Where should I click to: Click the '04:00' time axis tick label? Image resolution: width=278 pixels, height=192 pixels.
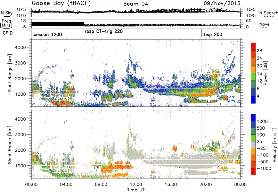66,185
